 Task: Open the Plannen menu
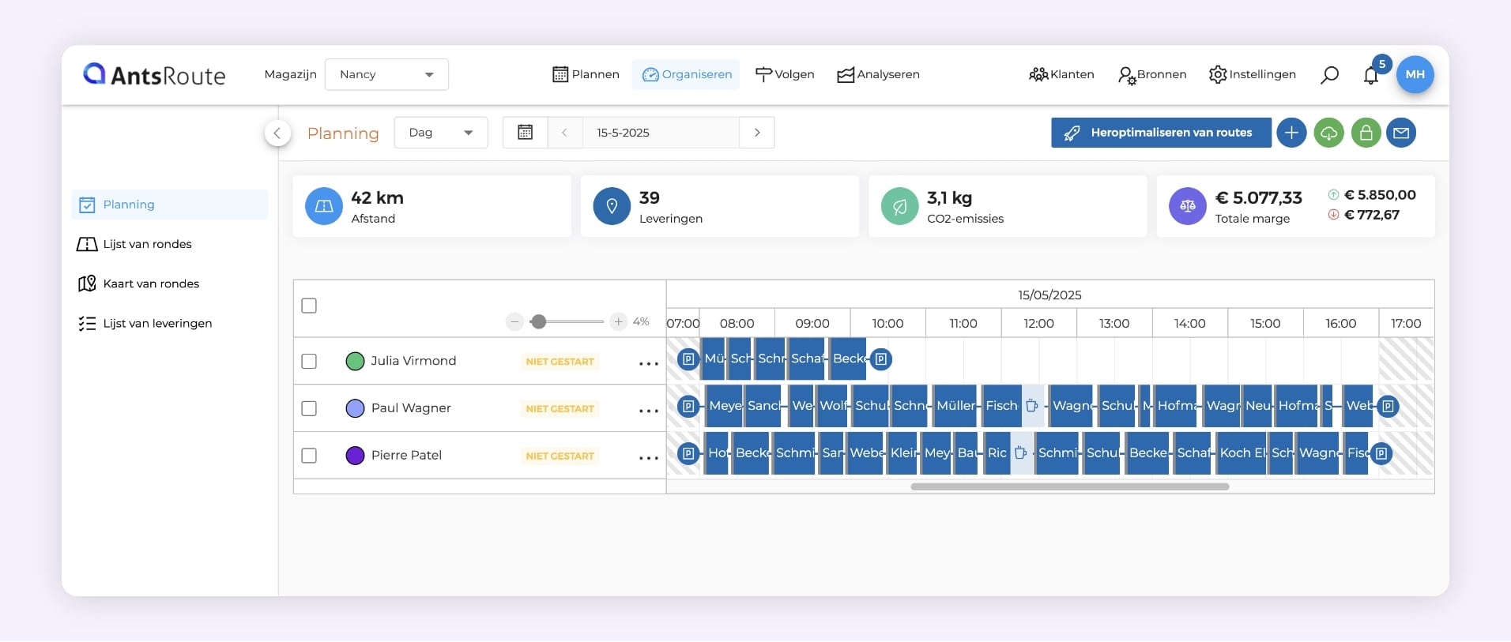click(x=586, y=74)
